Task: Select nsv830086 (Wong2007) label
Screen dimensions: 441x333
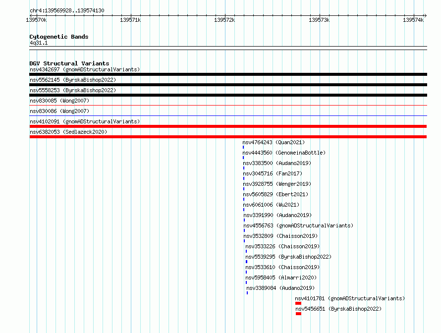Action: (x=59, y=111)
